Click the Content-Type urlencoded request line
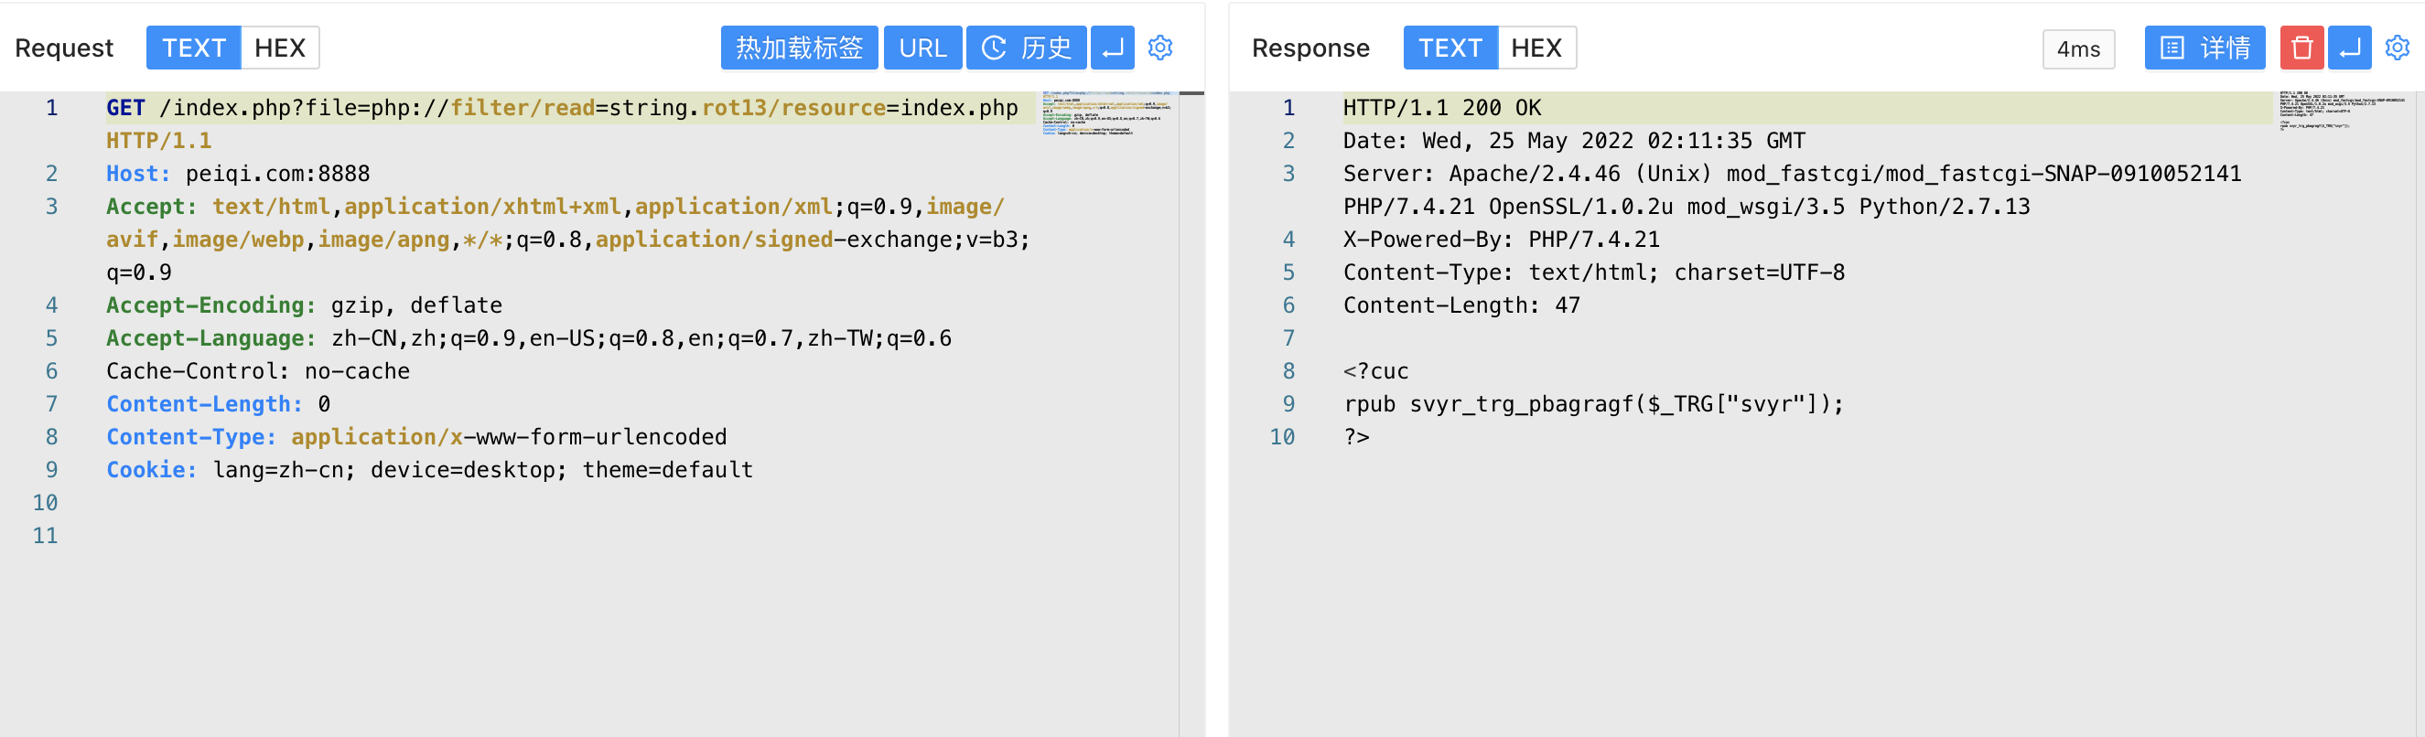The width and height of the screenshot is (2425, 737). pyautogui.click(x=416, y=438)
